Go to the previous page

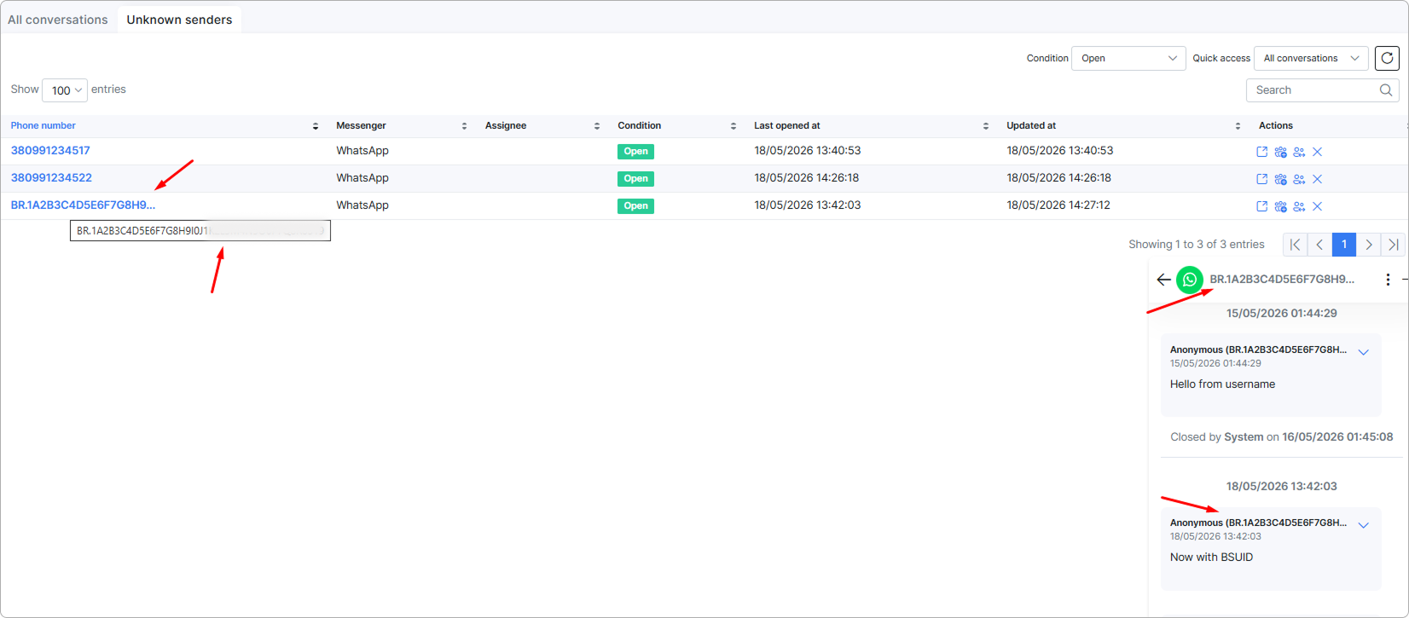pos(1319,245)
